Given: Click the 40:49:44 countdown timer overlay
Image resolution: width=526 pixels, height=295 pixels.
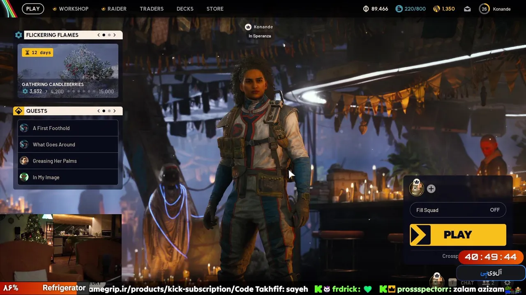Looking at the screenshot, I should point(491,257).
